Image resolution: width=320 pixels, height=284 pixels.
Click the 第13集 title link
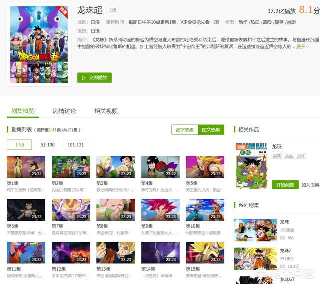click(x=103, y=269)
